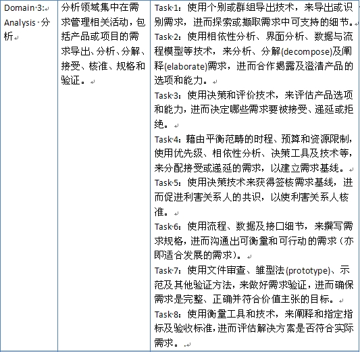Image resolution: width=360 pixels, height=352 pixels.
Task: Click the final '需求。' in Task 8
Action: [x=167, y=343]
